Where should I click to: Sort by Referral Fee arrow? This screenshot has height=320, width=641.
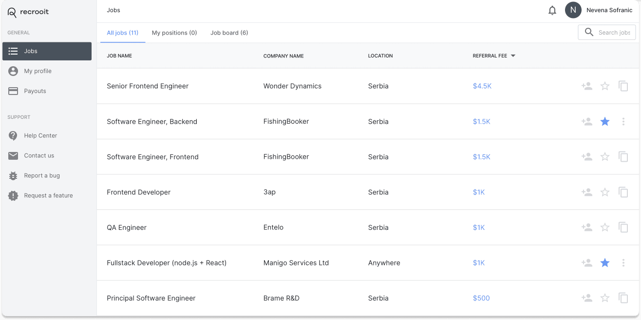(x=513, y=56)
